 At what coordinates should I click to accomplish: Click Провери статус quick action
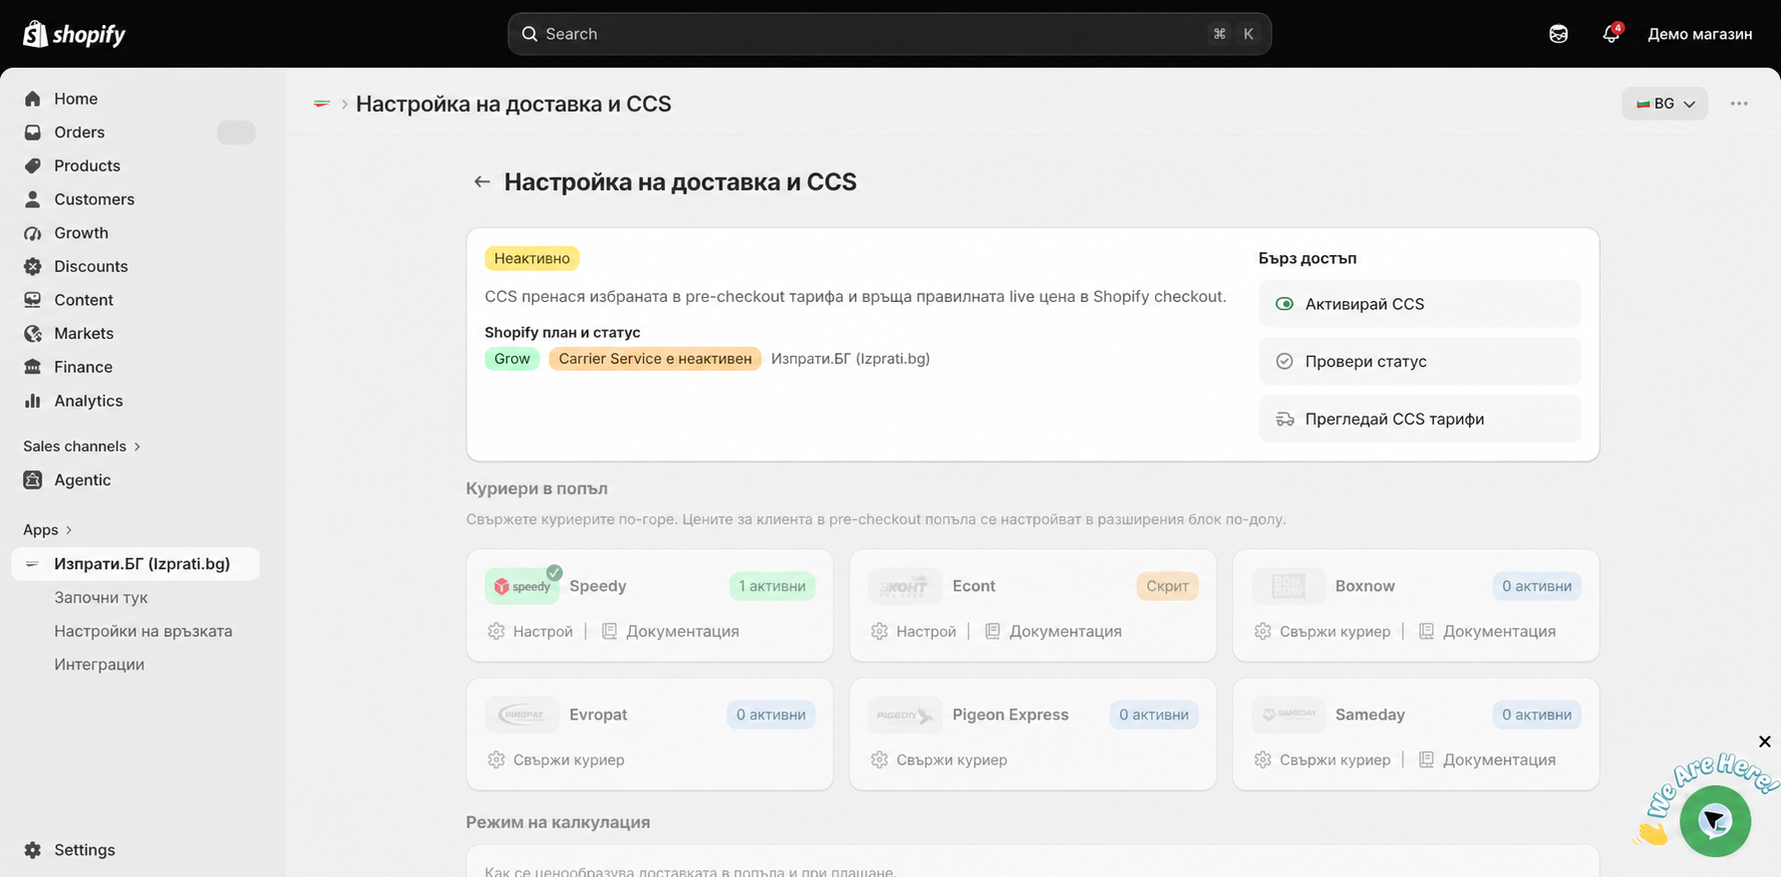(1419, 362)
